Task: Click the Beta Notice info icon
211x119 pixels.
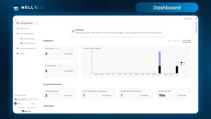Action: [x=73, y=31]
